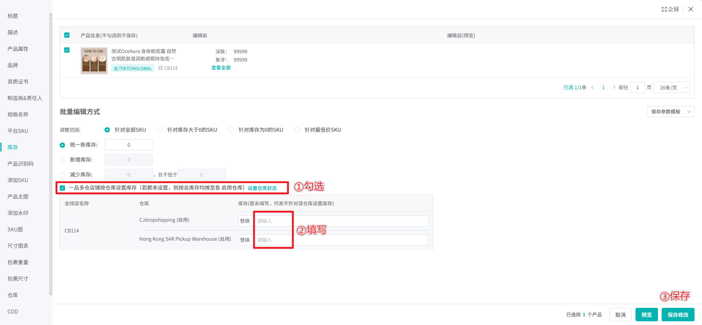Click the fullscreen (全屏) icon
This screenshot has height=325, width=702.
pos(664,9)
